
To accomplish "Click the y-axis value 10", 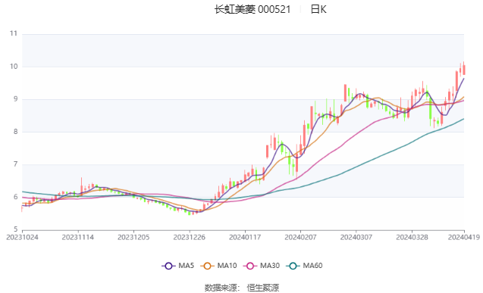I will click(14, 67).
